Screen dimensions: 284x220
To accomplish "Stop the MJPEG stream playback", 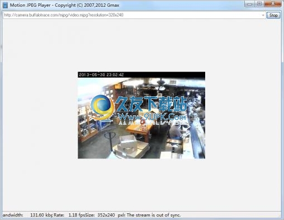I will click(273, 15).
